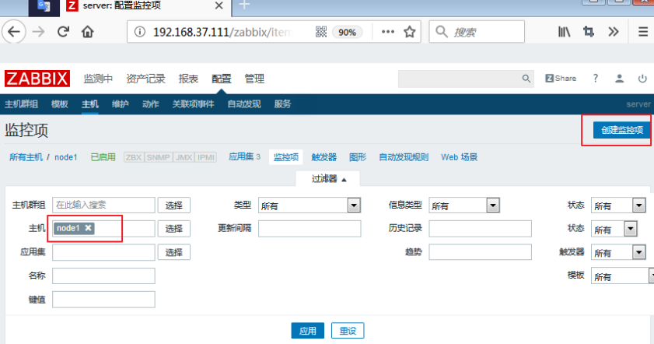This screenshot has width=654, height=344.
Task: Open the Zabbix Share link
Action: click(x=561, y=79)
